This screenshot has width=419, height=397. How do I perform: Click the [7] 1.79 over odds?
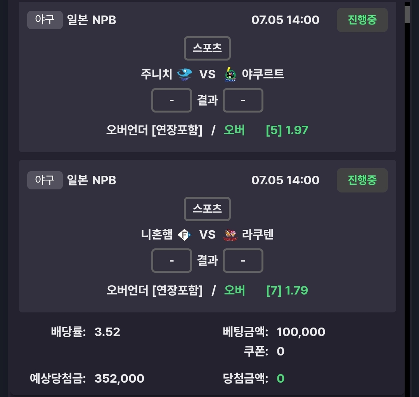pyautogui.click(x=287, y=291)
